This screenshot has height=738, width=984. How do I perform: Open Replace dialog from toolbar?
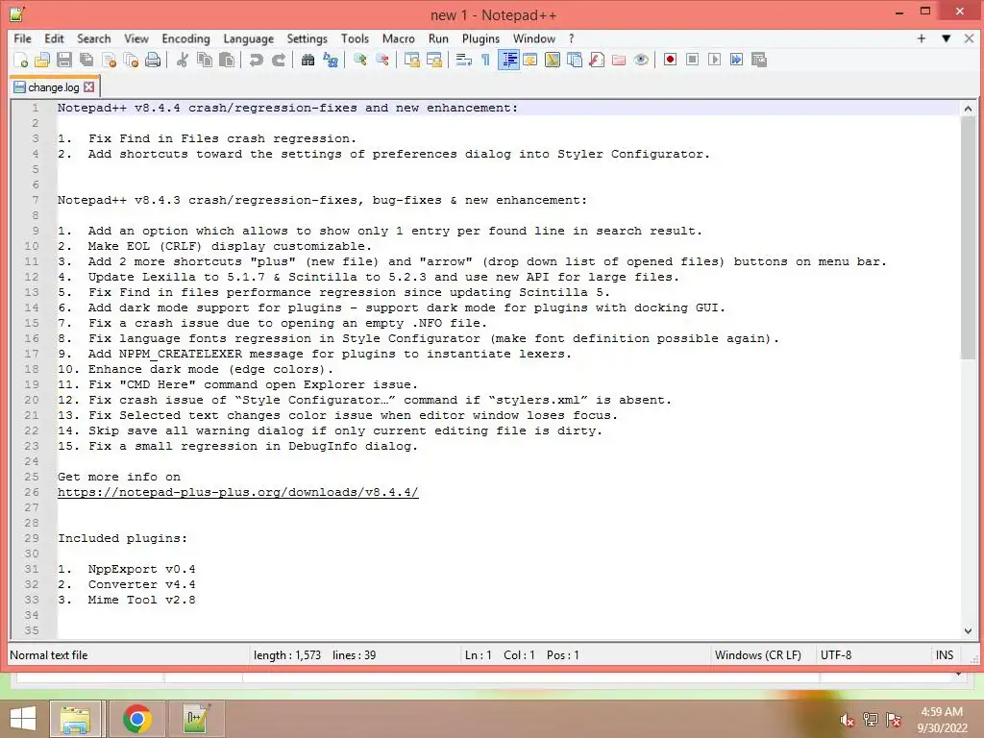tap(331, 60)
